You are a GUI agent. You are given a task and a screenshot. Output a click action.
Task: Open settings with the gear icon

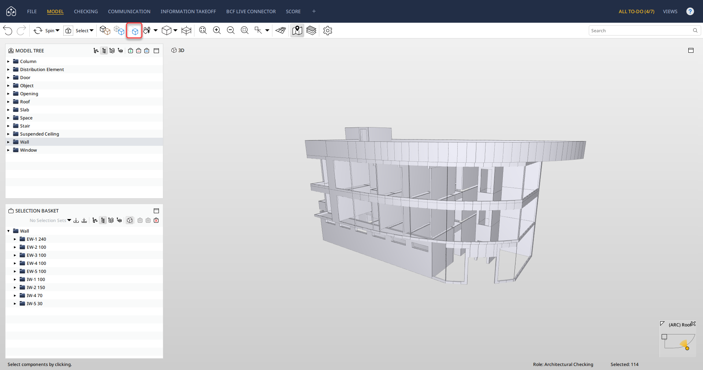[328, 30]
